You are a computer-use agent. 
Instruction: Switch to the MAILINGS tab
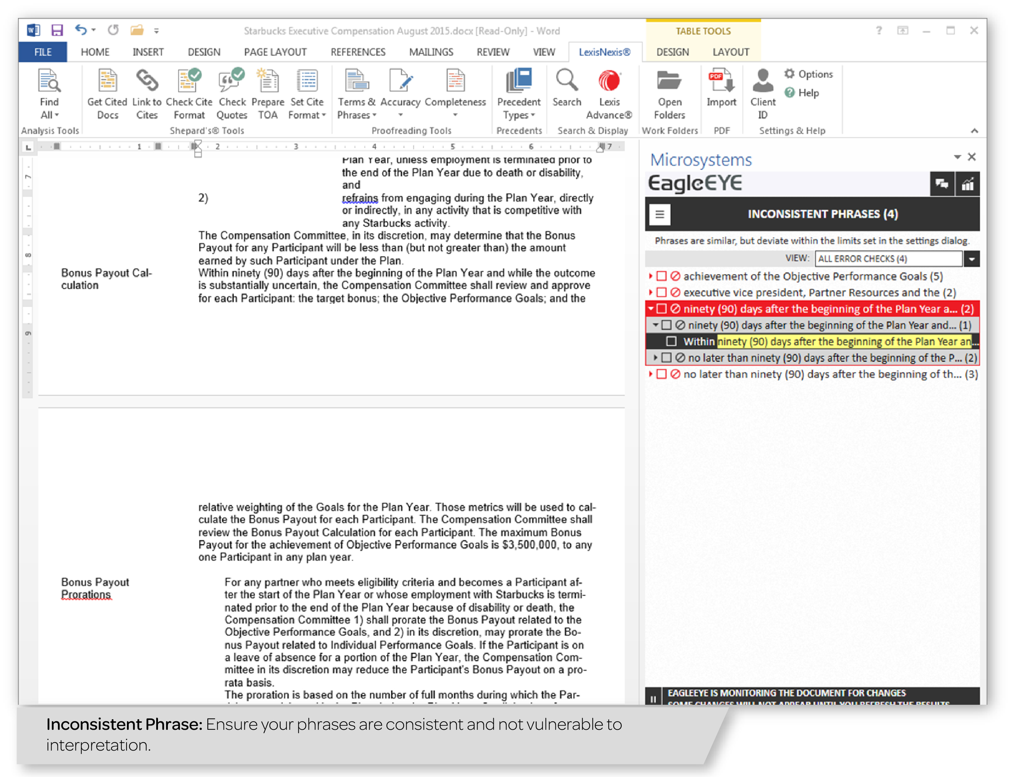pos(431,52)
